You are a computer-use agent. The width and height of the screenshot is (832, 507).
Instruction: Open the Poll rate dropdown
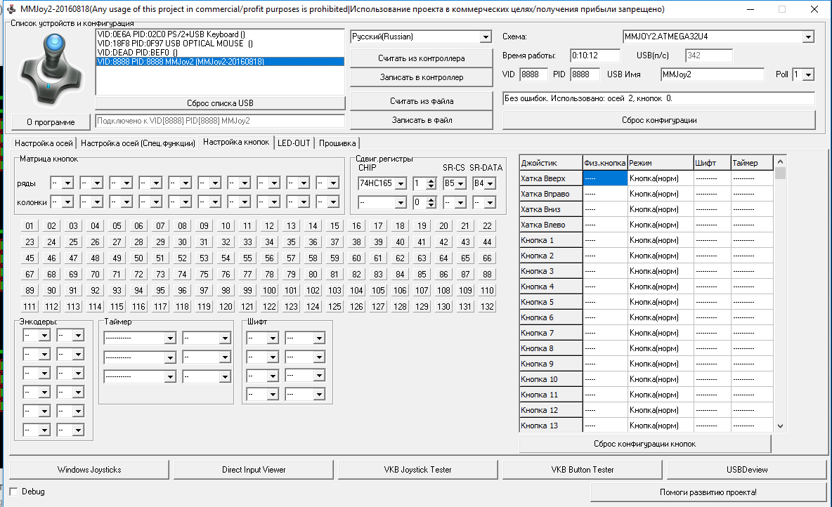(808, 74)
